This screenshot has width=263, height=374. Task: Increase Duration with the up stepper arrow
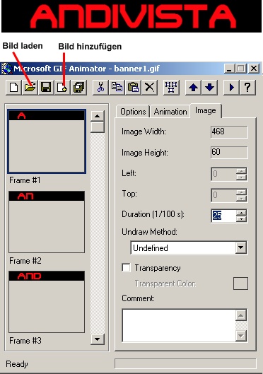[242, 213]
